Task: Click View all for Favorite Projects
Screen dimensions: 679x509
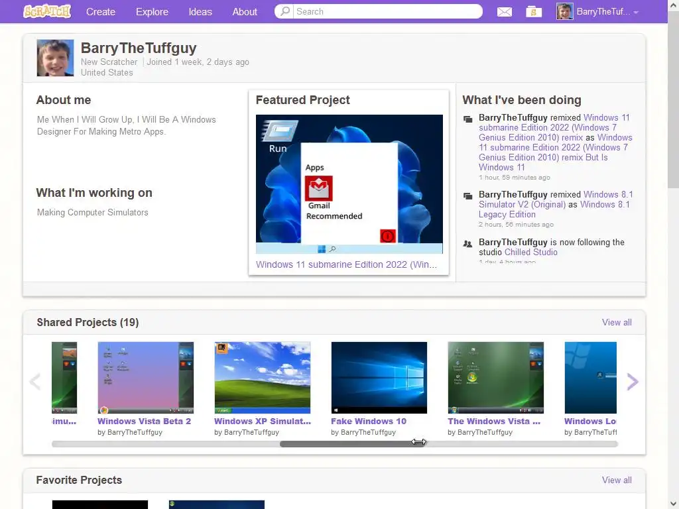Action: pos(617,480)
